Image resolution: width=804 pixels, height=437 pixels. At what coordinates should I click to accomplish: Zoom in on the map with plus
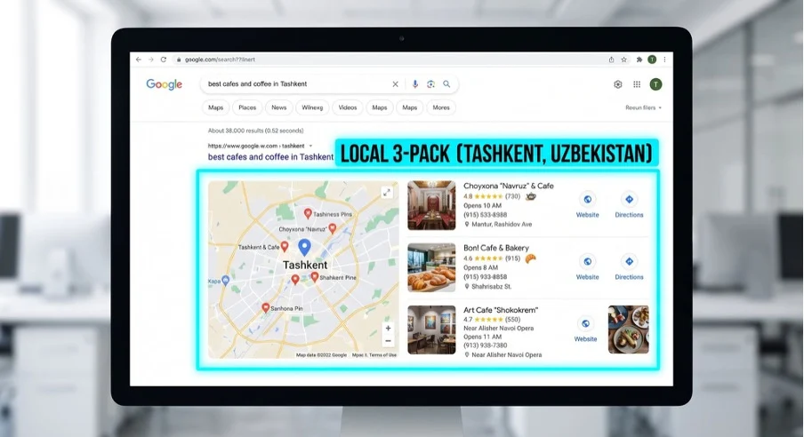(x=388, y=328)
